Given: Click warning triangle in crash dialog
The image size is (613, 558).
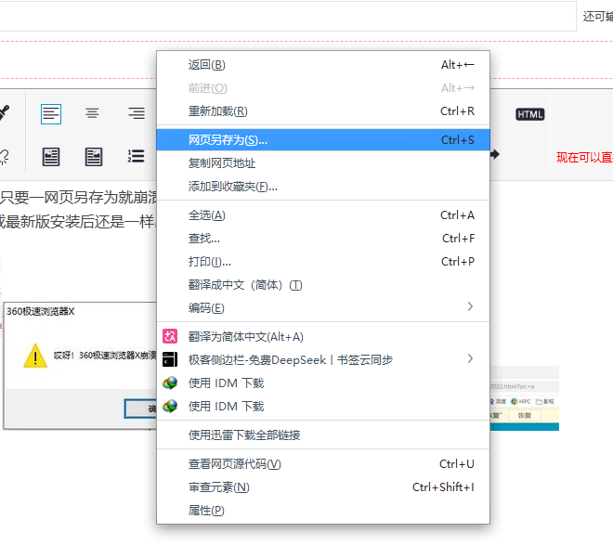Looking at the screenshot, I should tap(35, 356).
